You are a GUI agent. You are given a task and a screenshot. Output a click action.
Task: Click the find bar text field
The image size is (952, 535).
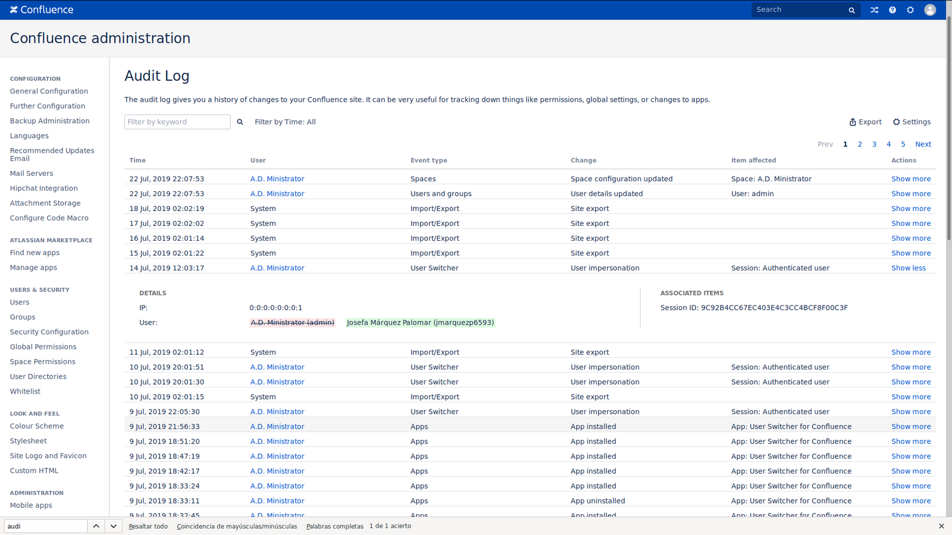coord(46,526)
